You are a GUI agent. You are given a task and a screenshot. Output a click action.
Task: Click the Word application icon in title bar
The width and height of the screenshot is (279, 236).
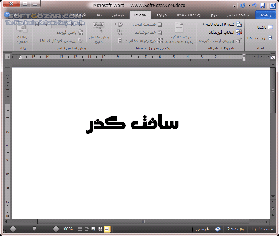point(272,6)
